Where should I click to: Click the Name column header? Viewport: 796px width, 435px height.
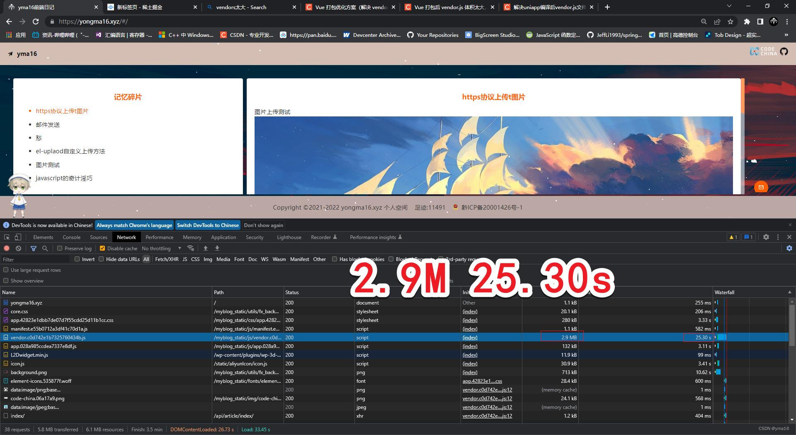[x=106, y=292]
